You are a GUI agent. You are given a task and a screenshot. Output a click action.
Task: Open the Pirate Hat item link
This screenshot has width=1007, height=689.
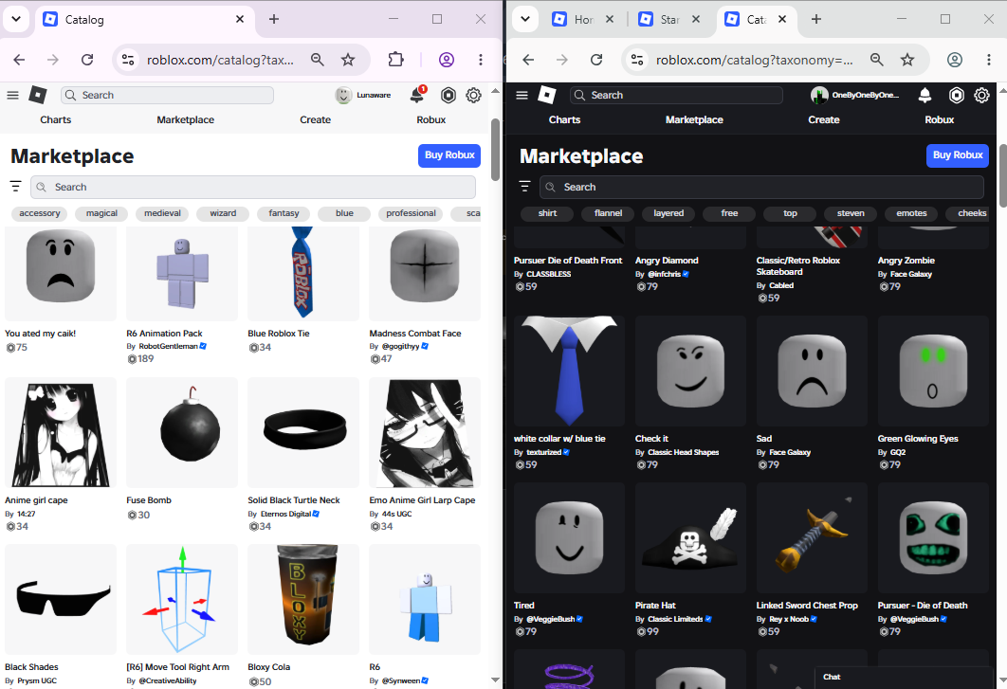click(655, 605)
